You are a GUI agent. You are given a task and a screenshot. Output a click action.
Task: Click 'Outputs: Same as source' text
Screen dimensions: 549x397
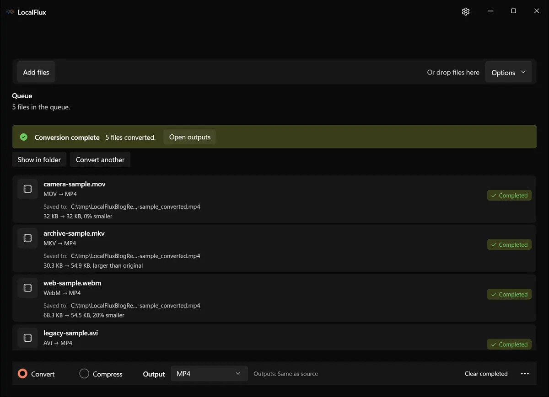tap(286, 374)
